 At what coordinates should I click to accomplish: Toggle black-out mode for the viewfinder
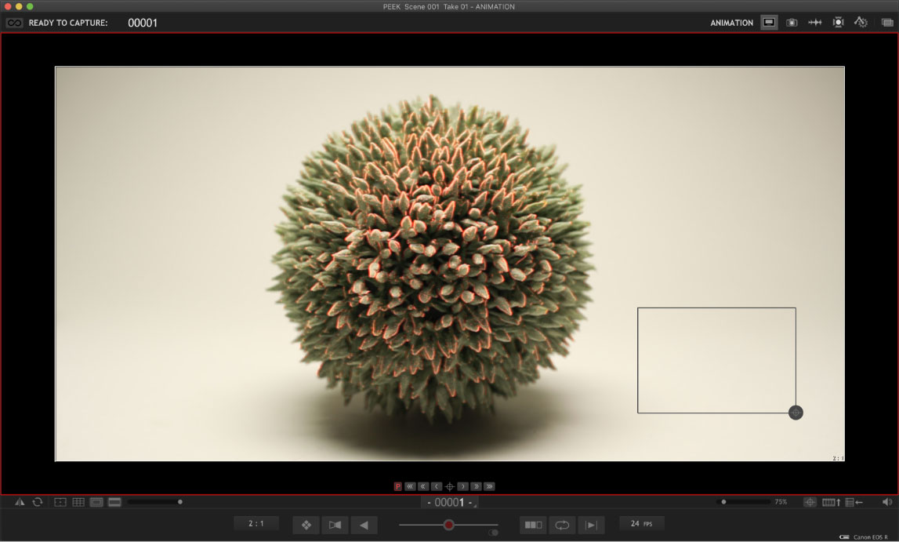114,502
